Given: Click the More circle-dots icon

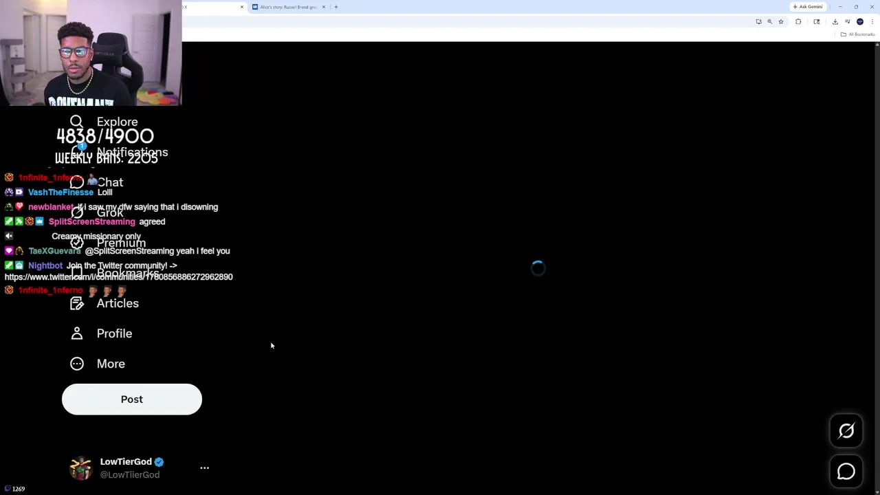Looking at the screenshot, I should (76, 364).
